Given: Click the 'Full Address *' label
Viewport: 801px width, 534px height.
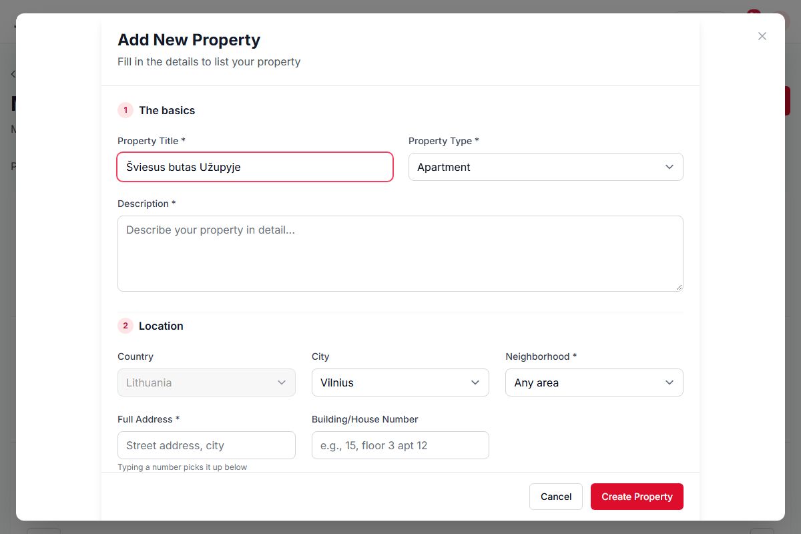Looking at the screenshot, I should pyautogui.click(x=149, y=419).
